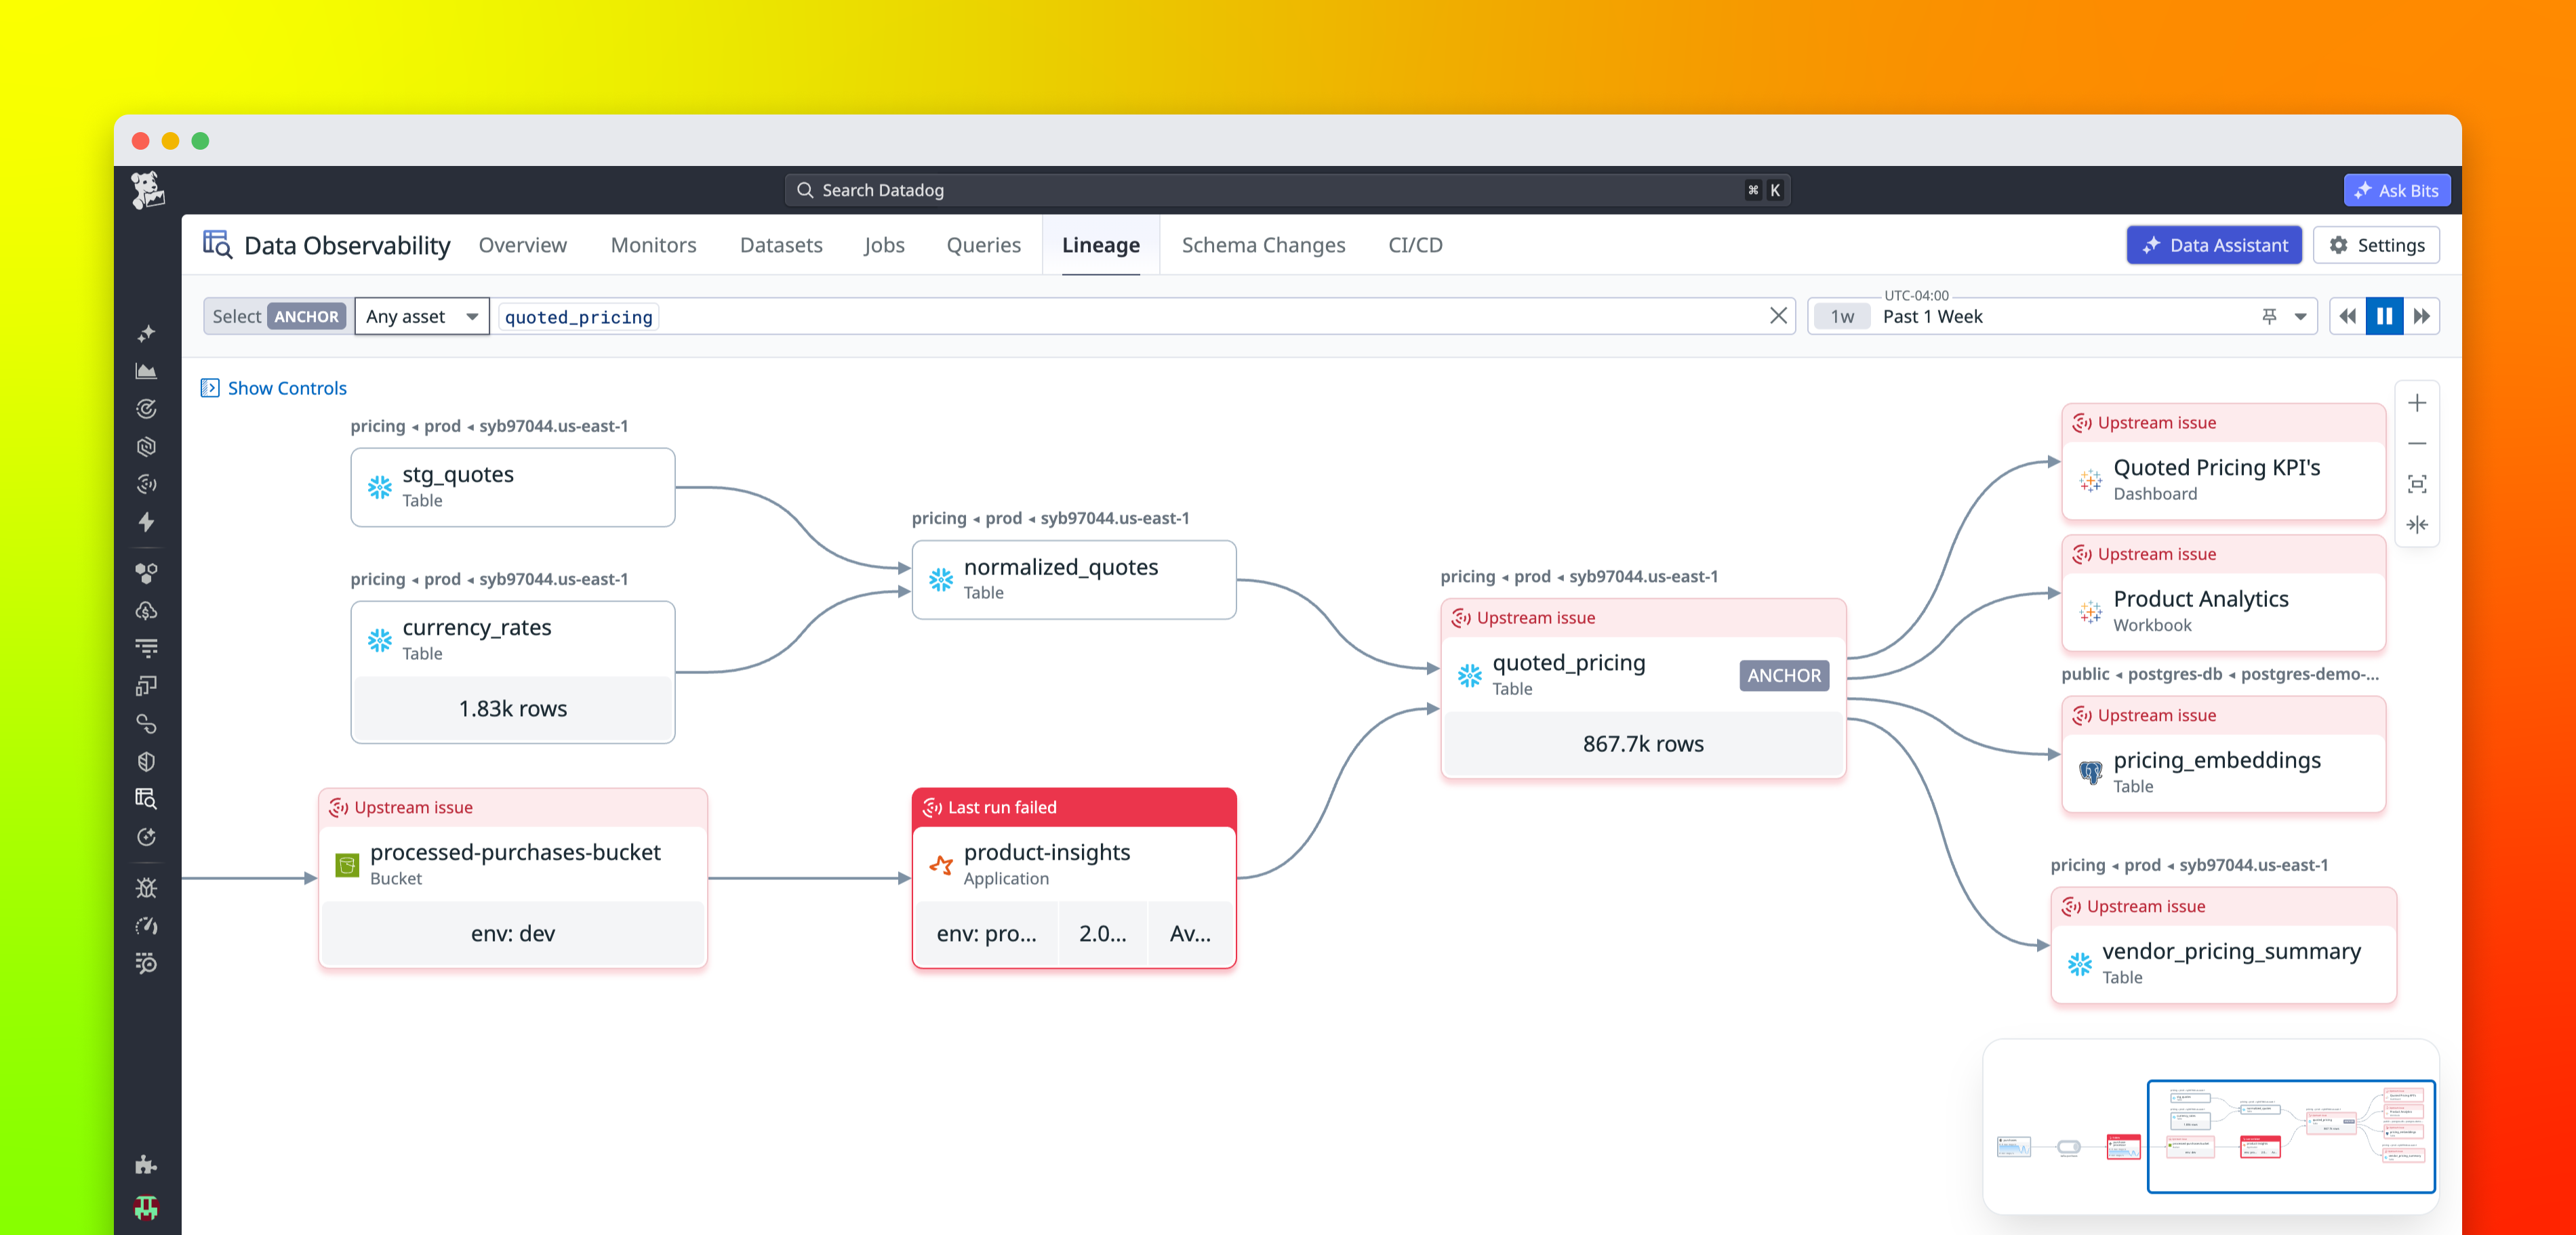Open the Any asset dropdown
The width and height of the screenshot is (2576, 1235).
click(x=422, y=317)
